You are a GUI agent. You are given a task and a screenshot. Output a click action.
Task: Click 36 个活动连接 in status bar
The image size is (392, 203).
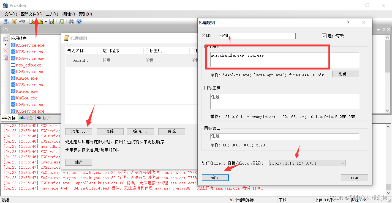click(x=241, y=200)
